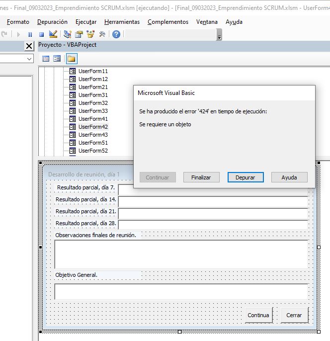Screen dimensions: 330x341
Task: Click the Pause/Break toolbar icon
Action: 30,34
